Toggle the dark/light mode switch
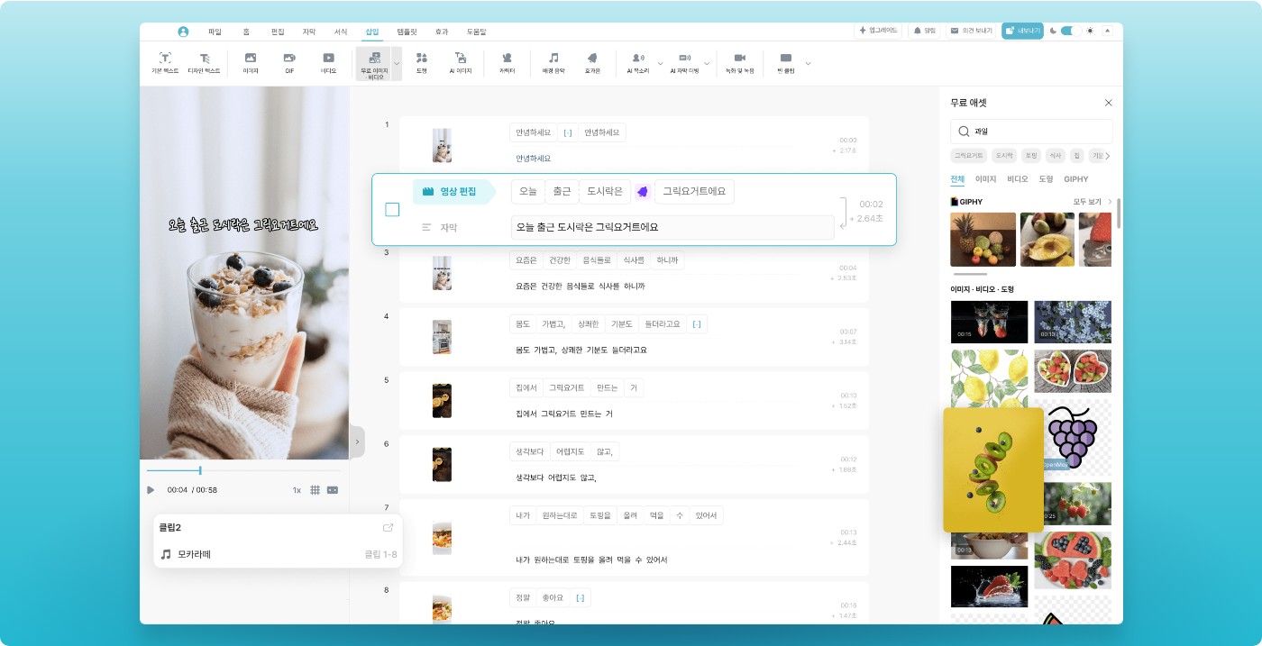 (1071, 31)
